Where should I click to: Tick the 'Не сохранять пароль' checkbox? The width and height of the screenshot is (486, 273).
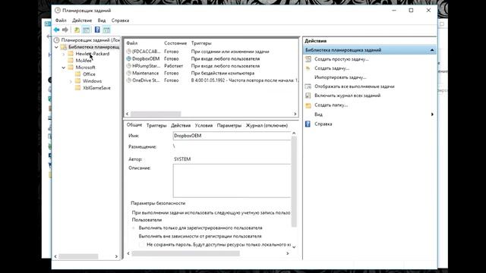(142, 244)
